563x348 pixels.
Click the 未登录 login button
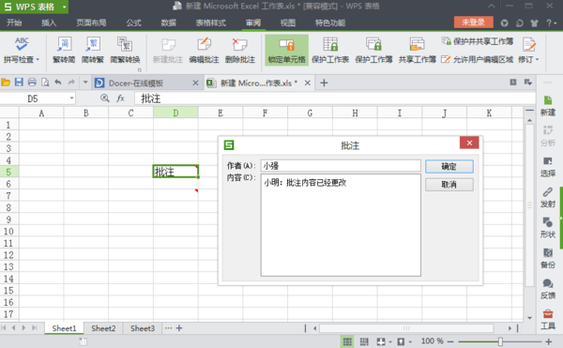tap(473, 23)
